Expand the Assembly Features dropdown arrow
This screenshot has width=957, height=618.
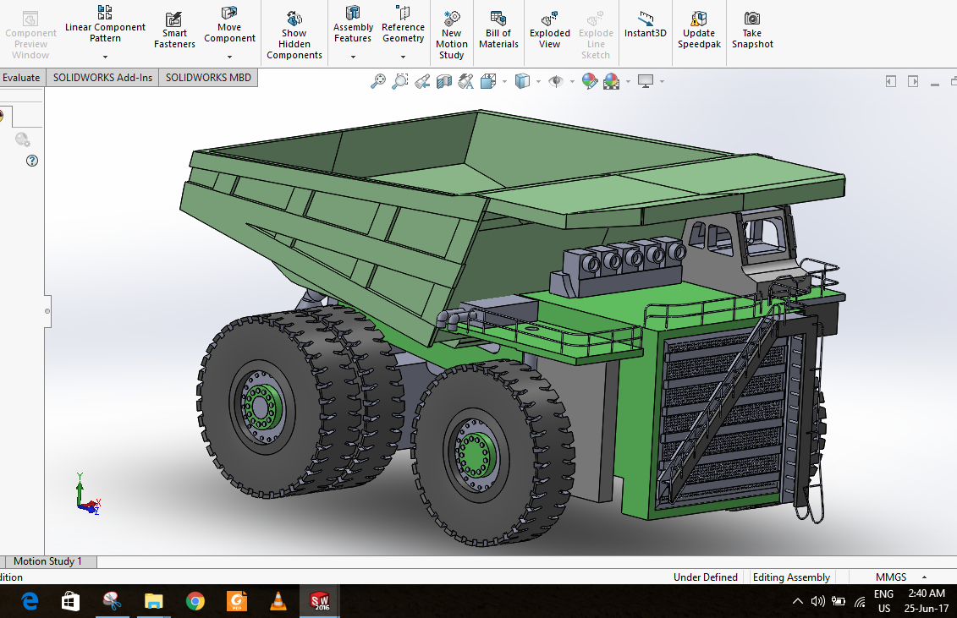click(353, 57)
